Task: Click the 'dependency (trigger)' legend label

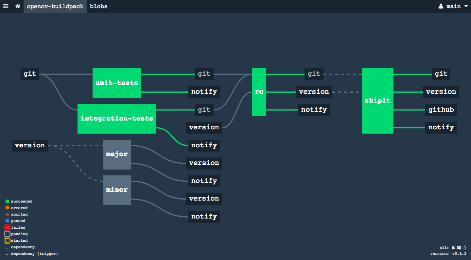Action: (x=34, y=254)
